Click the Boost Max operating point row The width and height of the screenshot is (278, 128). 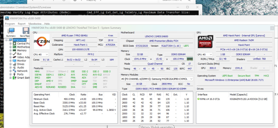click(x=75, y=106)
